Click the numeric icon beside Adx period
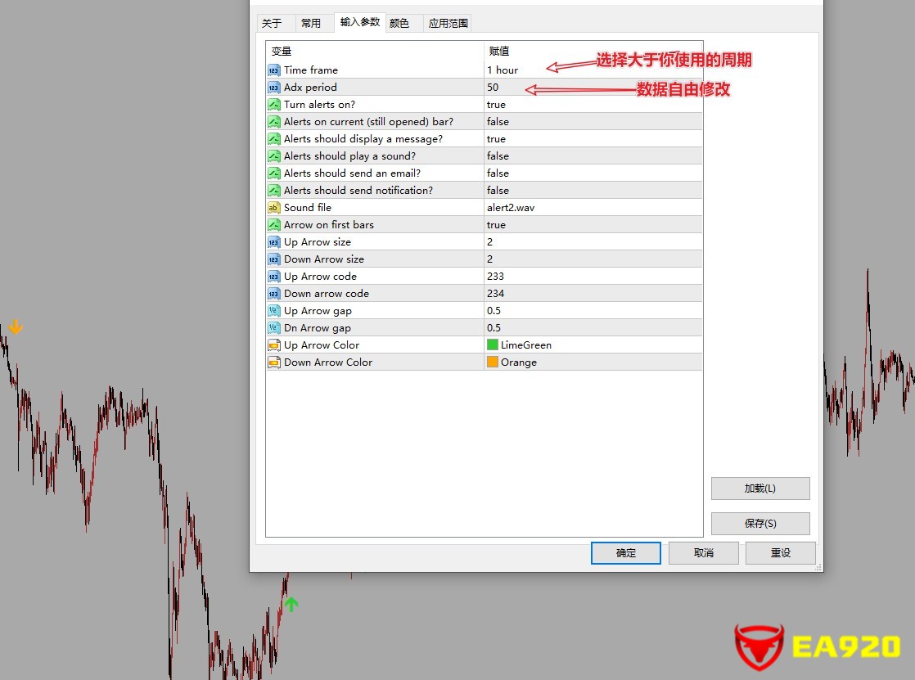Viewport: 915px width, 680px height. coord(274,87)
